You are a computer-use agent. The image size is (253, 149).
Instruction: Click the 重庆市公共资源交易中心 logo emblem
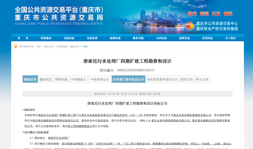click(190, 26)
